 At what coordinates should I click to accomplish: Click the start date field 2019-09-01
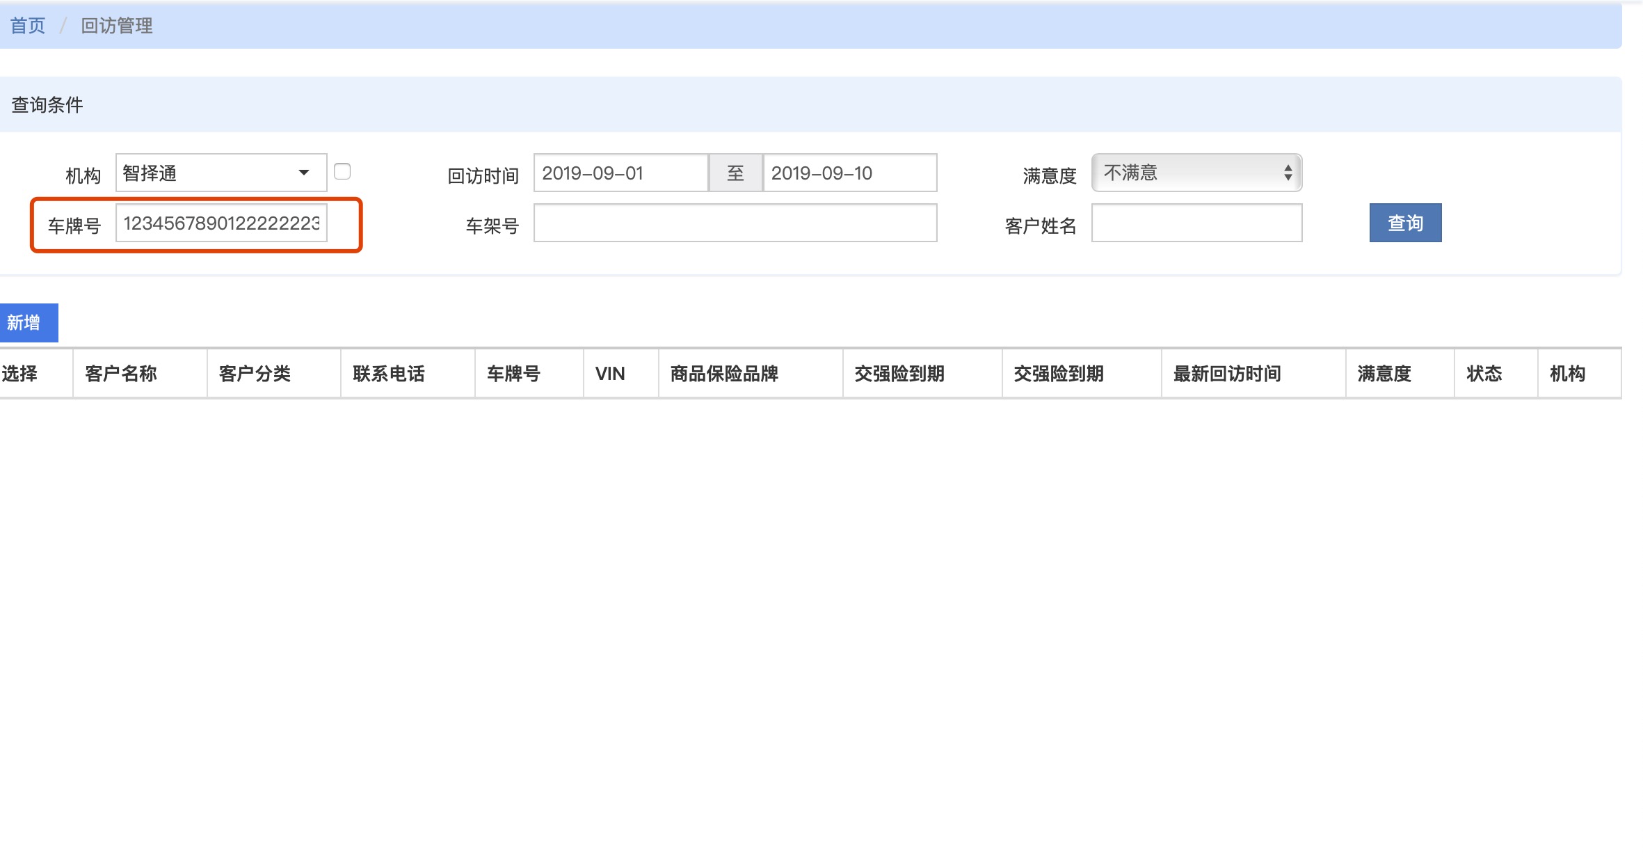click(x=620, y=173)
